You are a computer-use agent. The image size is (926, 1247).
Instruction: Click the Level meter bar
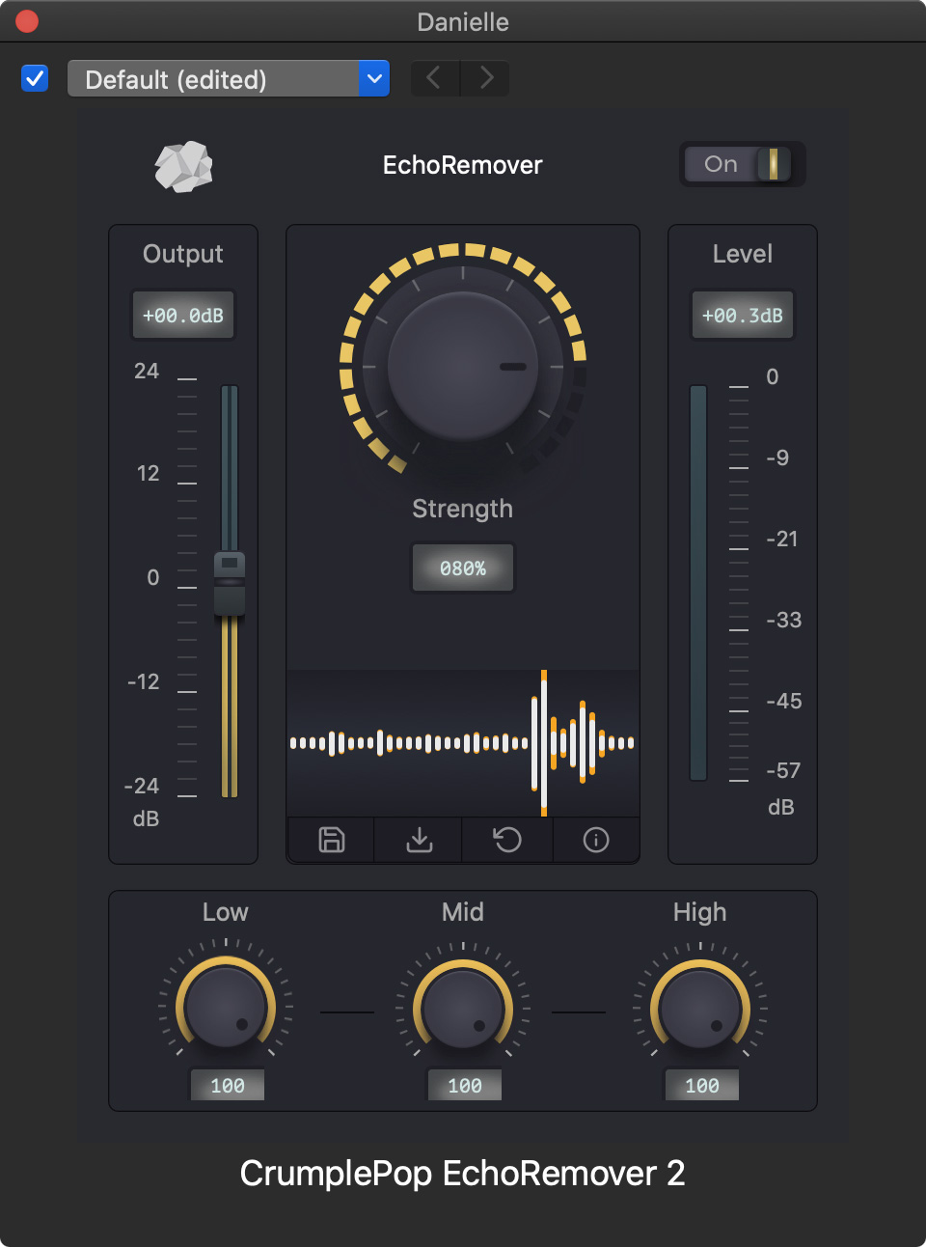pos(698,583)
